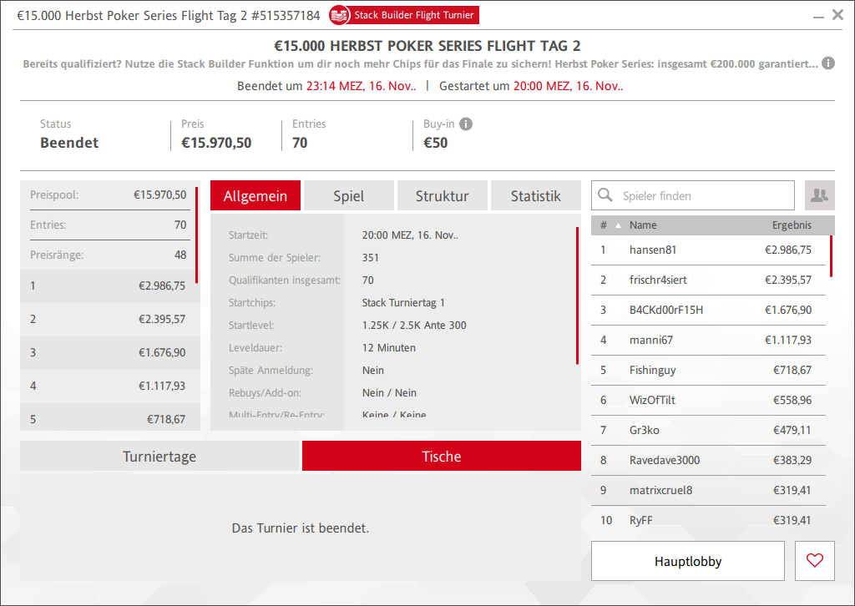Click the Stack Builder Flight Turnier badge
Viewport: 855px width, 606px height.
coord(404,15)
